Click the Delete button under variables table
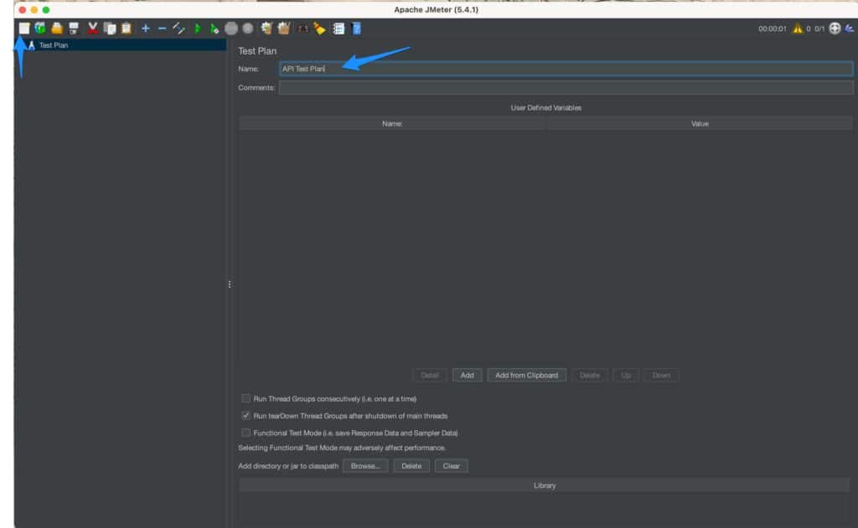This screenshot has height=528, width=858. [x=589, y=376]
